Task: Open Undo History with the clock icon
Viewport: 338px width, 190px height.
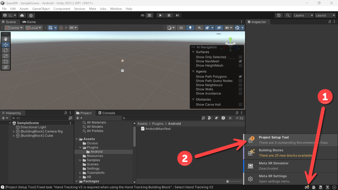Action: (279, 15)
